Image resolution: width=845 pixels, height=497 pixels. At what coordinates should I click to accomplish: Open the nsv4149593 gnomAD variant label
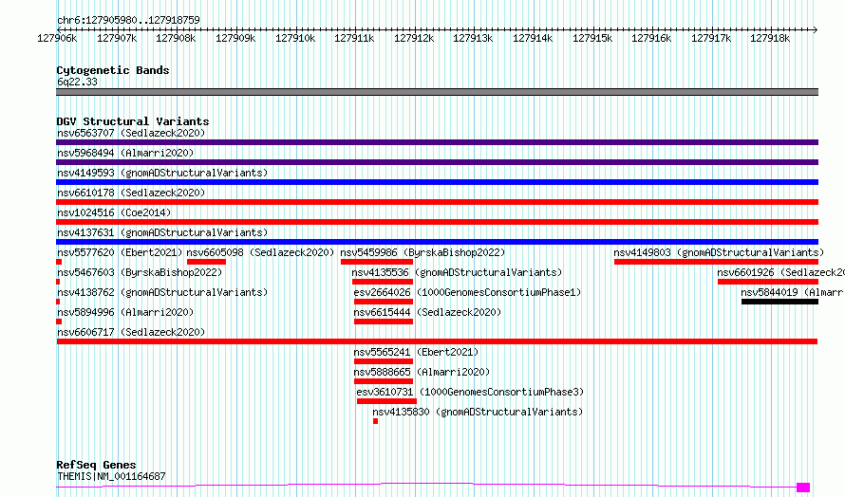[162, 173]
